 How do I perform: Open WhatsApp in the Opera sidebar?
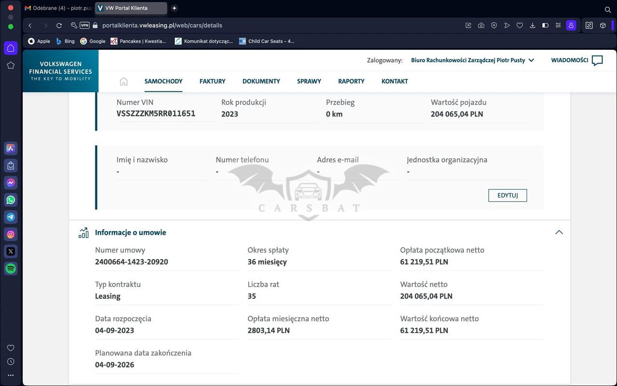coord(11,200)
